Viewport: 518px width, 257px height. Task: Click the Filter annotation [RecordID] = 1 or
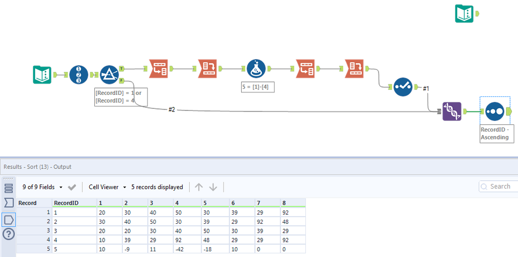click(121, 97)
